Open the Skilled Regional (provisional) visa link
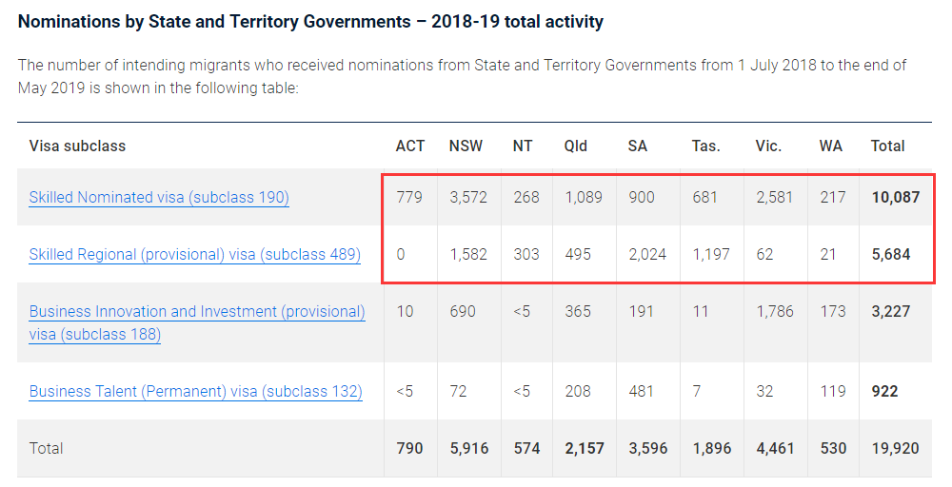 (194, 255)
